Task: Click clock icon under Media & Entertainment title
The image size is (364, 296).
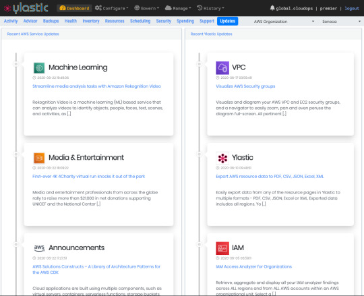Action: [x=34, y=168]
